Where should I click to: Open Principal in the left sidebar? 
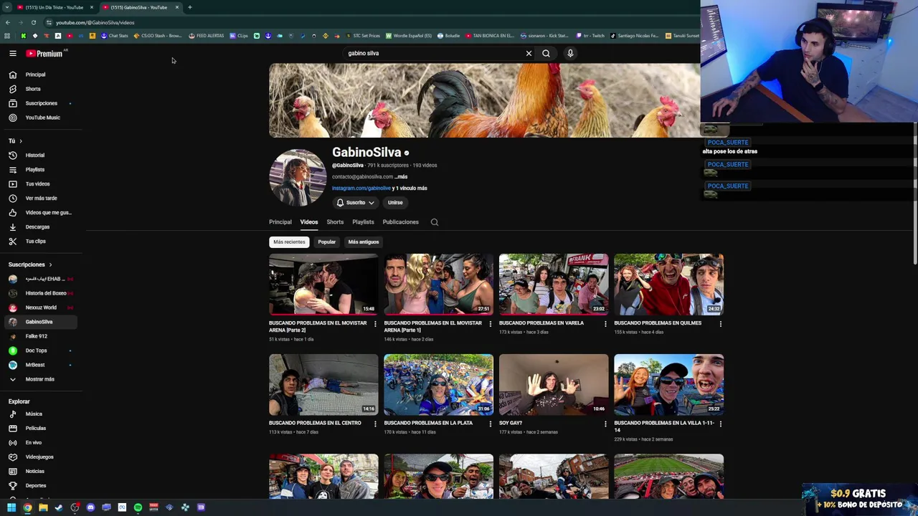tap(40, 75)
